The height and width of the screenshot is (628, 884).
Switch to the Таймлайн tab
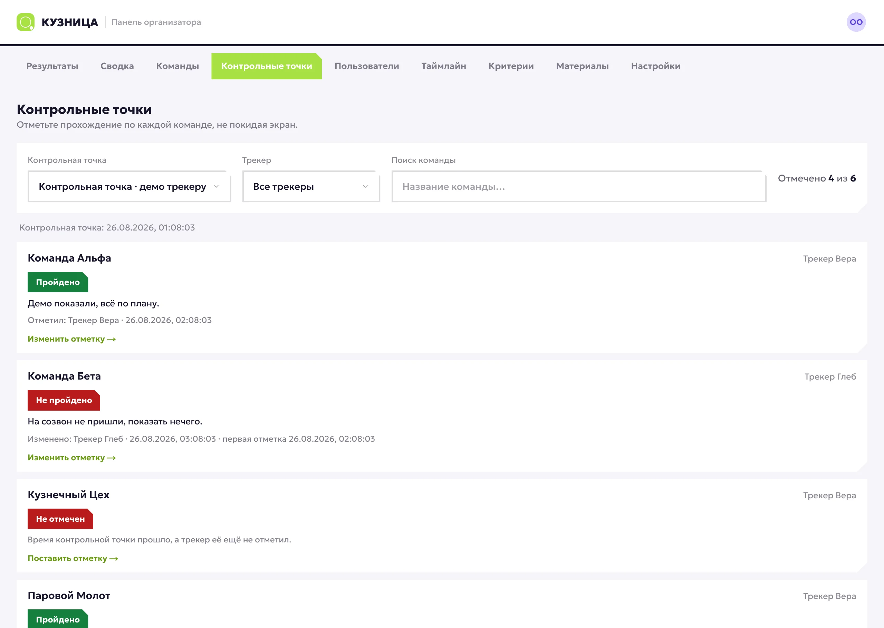click(444, 66)
